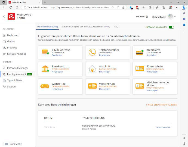Image resolution: width=188 pixels, height=147 pixels.
Task: Click the E-Mail-Adresse envelope icon
Action: click(45, 52)
